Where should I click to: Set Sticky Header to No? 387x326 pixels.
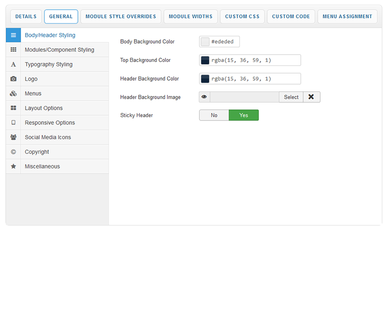point(214,115)
